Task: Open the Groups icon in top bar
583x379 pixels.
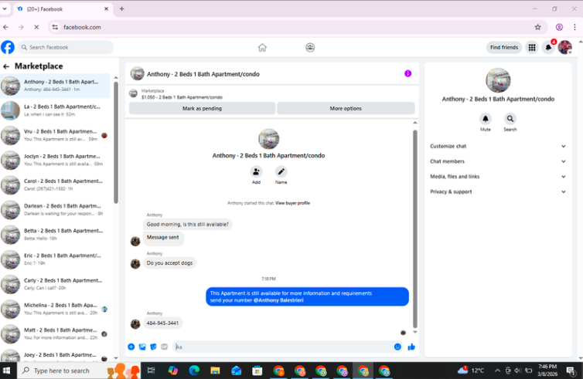Action: pyautogui.click(x=310, y=48)
